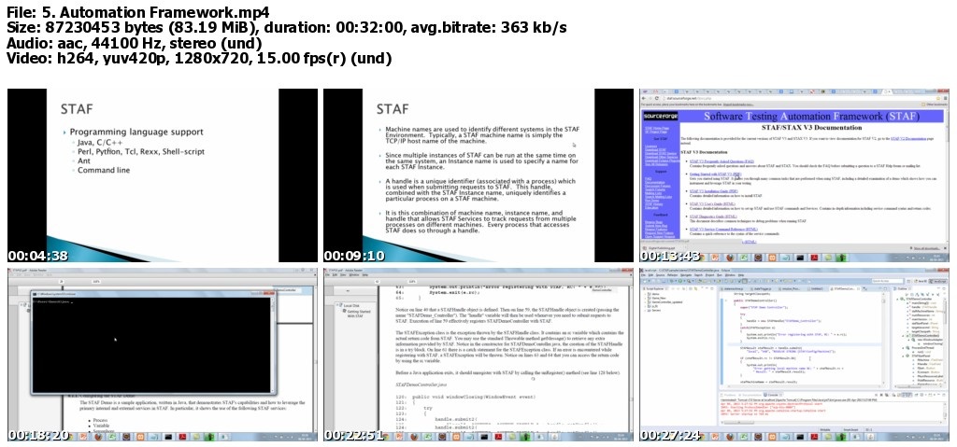
Task: Open the 00:18:20 command prompt thumbnail
Action: point(163,355)
